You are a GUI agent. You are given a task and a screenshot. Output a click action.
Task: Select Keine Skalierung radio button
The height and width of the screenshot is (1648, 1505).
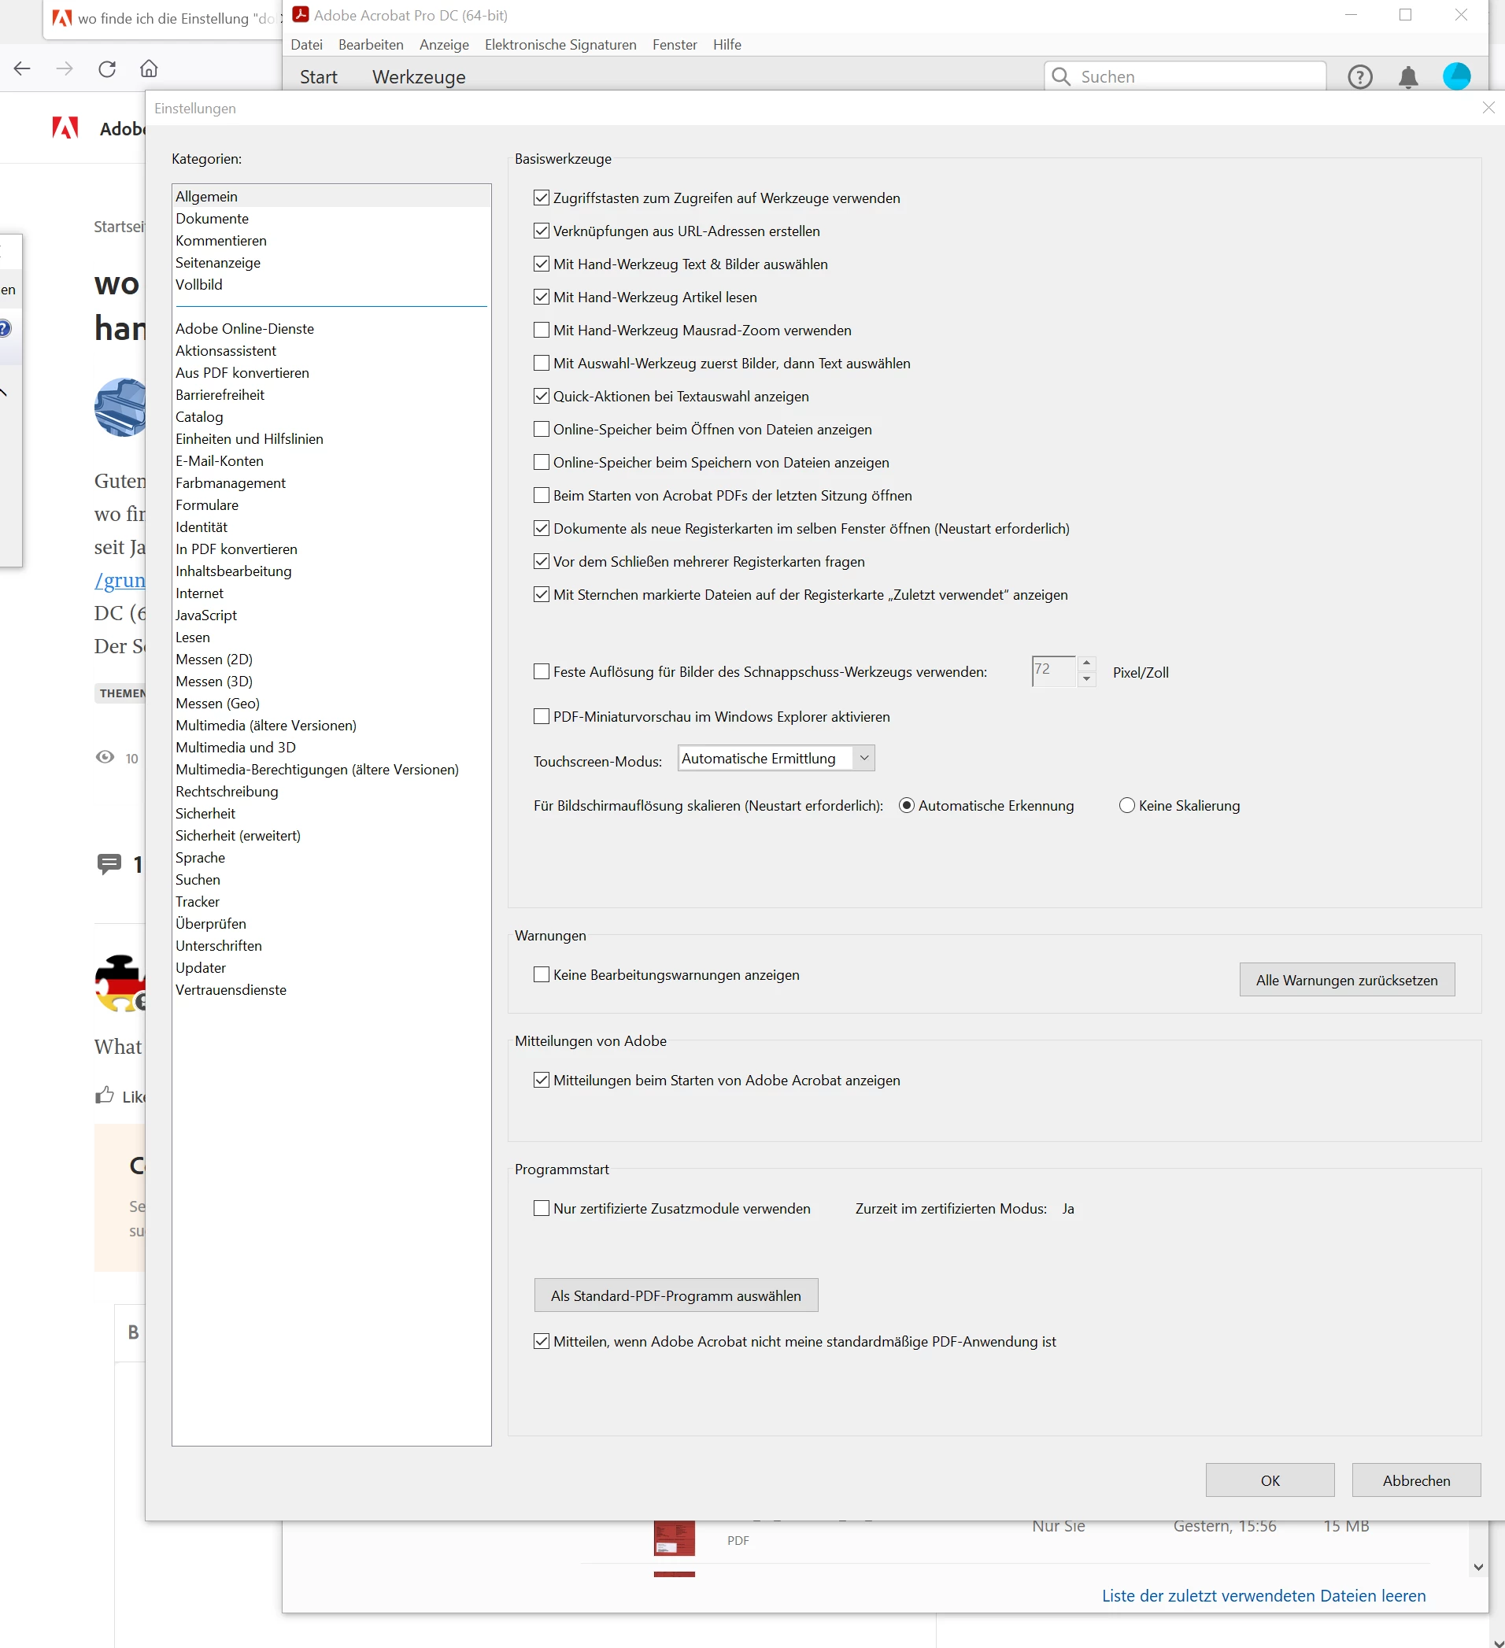pos(1126,805)
